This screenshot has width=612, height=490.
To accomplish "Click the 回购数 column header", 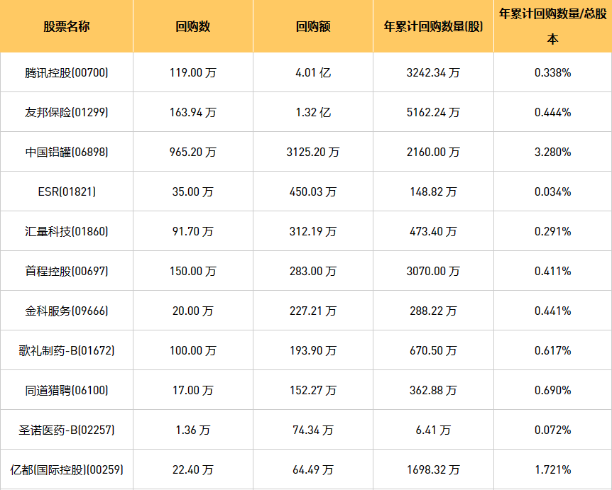I will coord(193,27).
